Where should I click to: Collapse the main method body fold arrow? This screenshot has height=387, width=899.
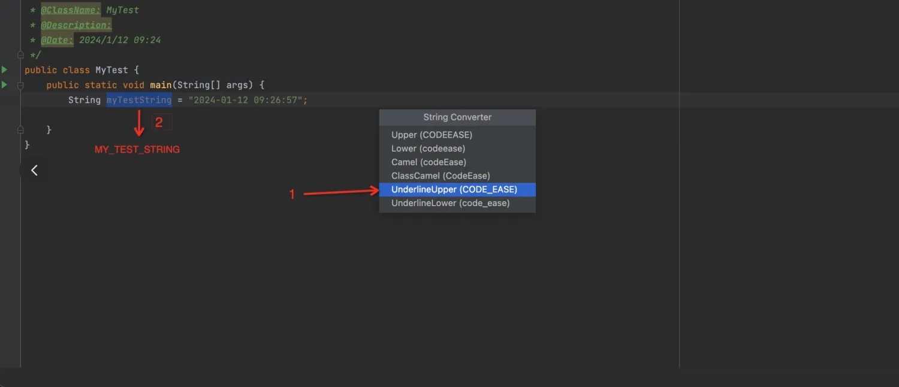tap(20, 84)
